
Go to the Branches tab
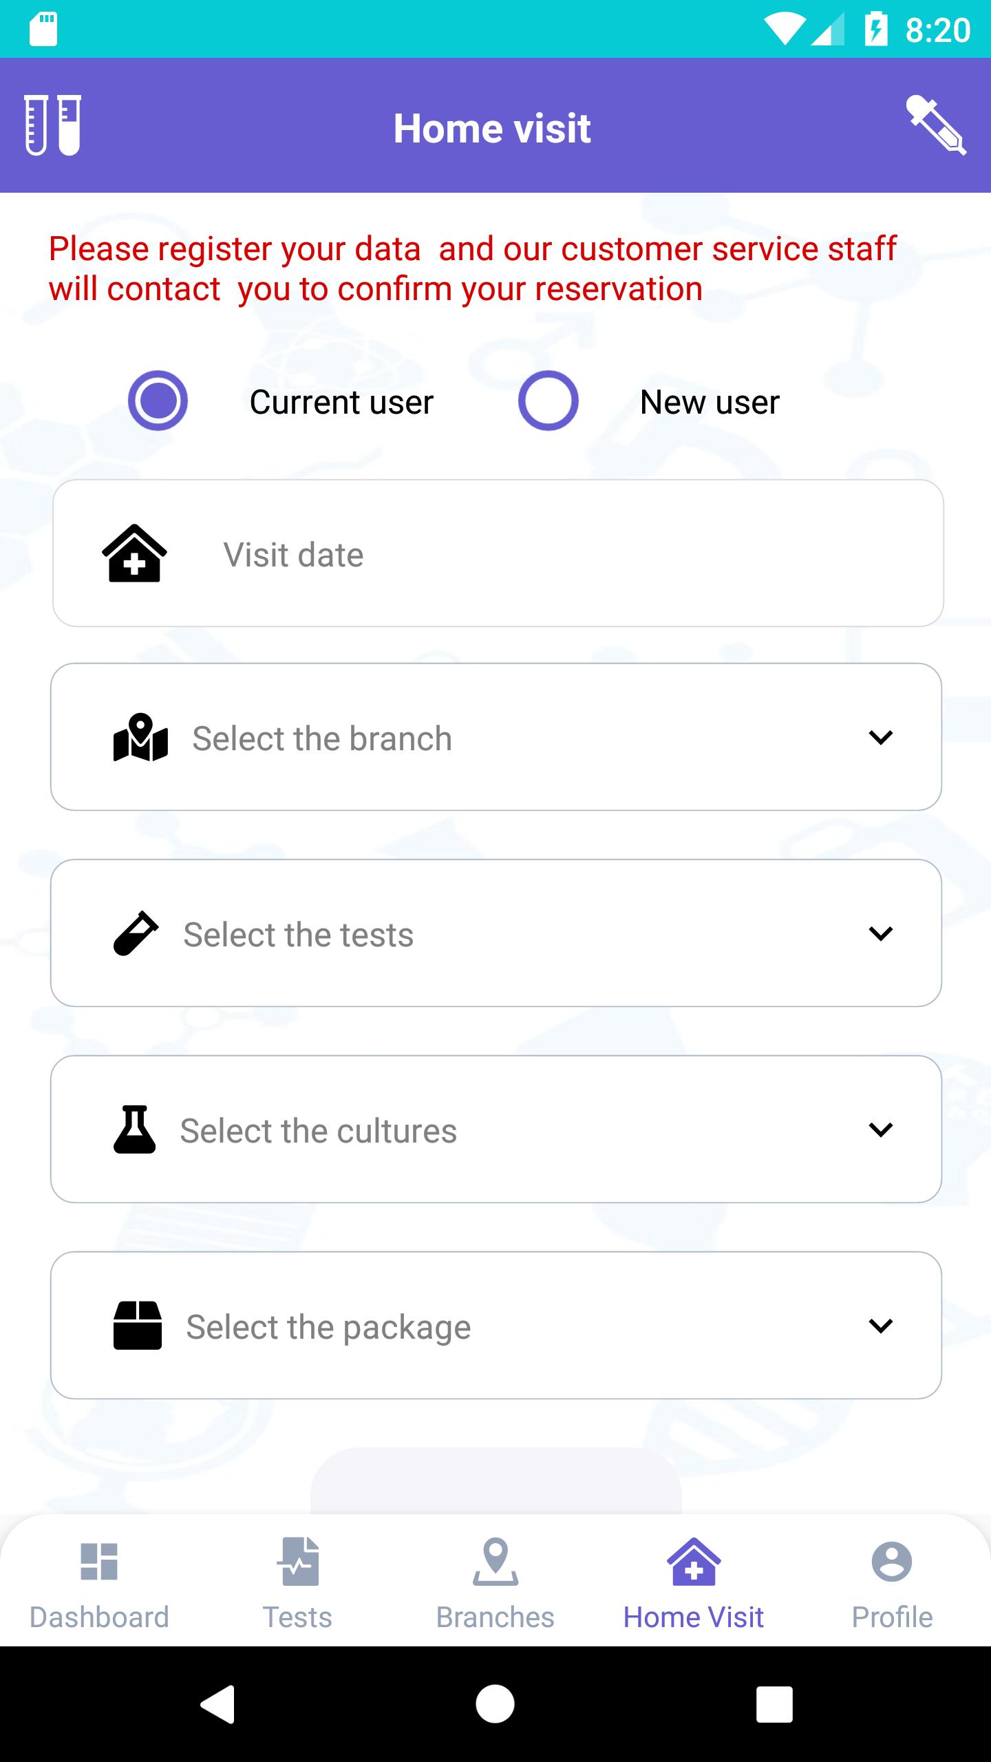(x=495, y=1584)
